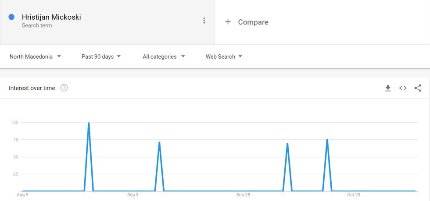
Task: Click the blue dot next to Hristijan Mickoski
Action: coord(12,17)
